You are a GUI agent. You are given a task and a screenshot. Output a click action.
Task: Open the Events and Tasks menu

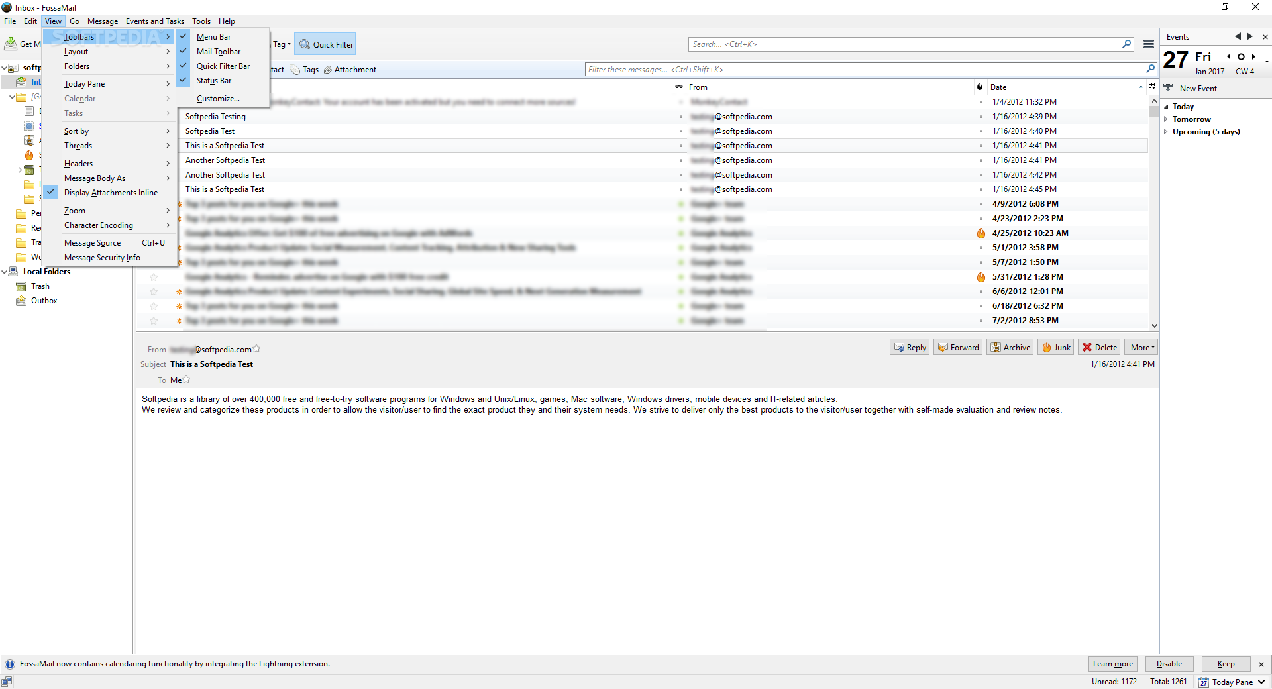155,21
